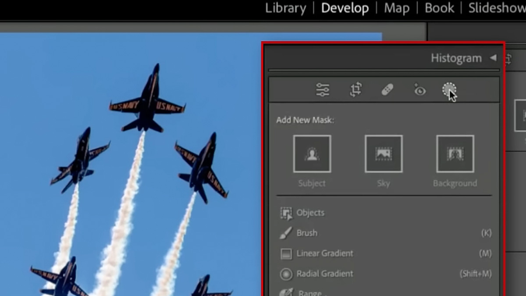Open the Map module
Image resolution: width=526 pixels, height=296 pixels.
(x=397, y=8)
